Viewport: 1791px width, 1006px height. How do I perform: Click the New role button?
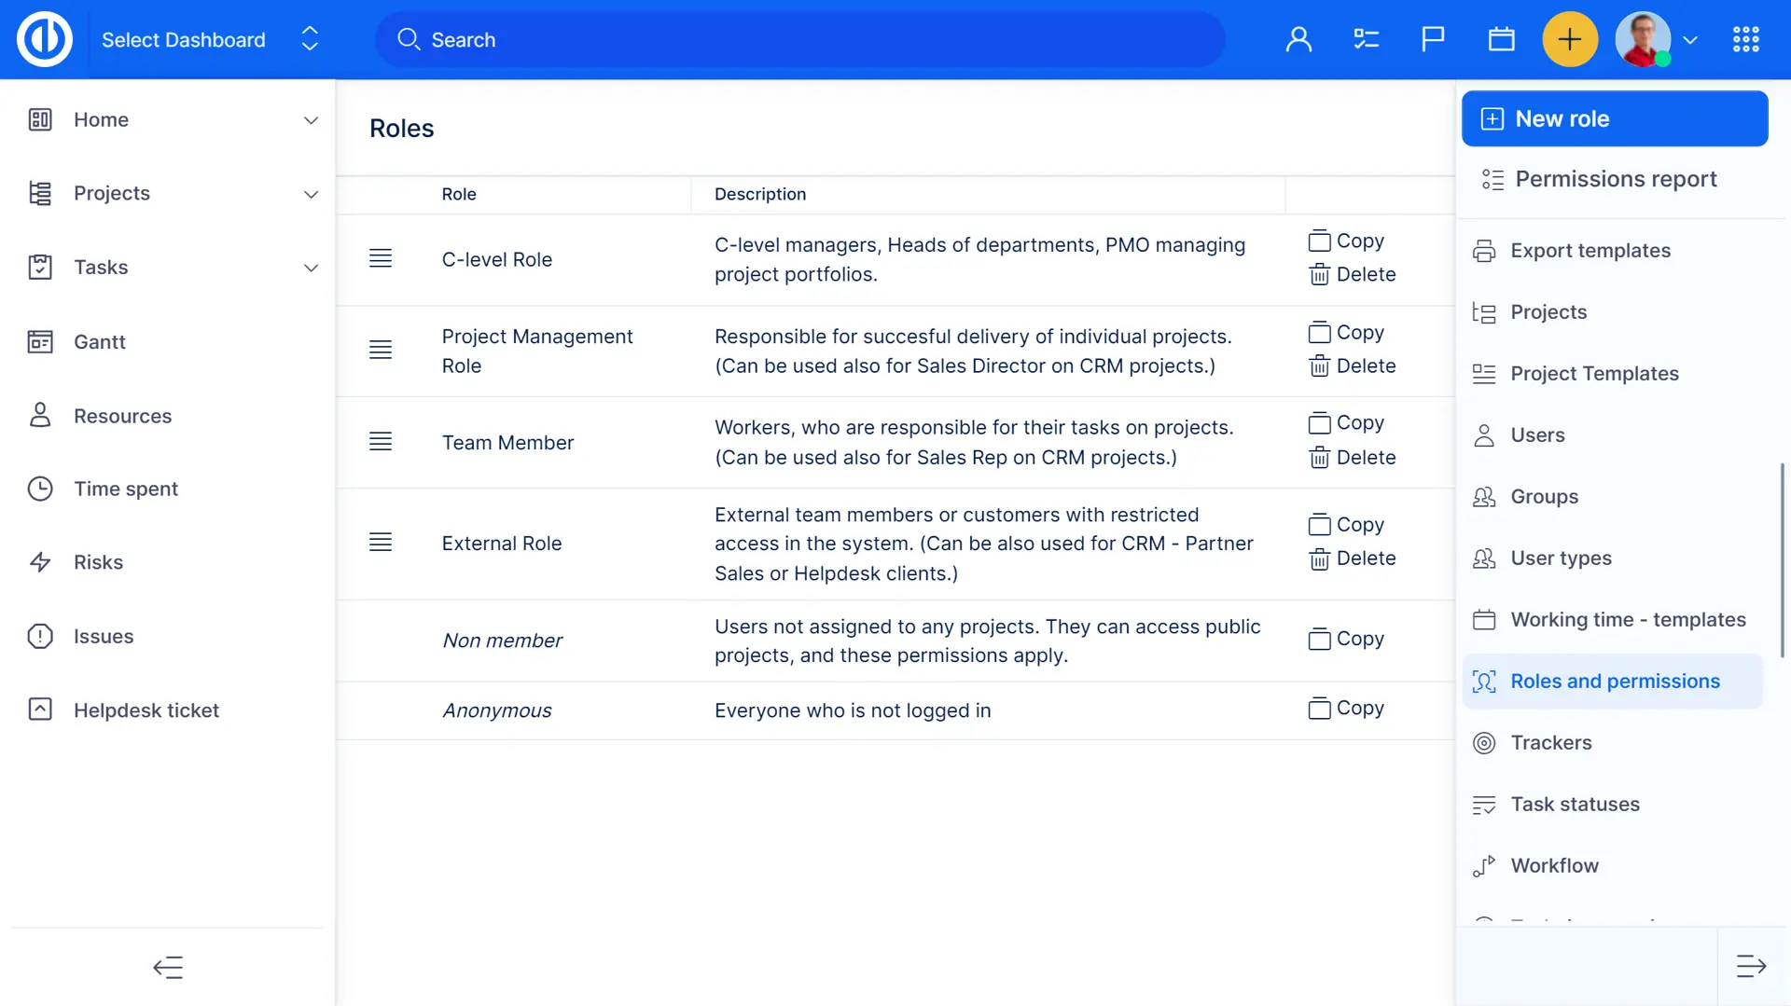1614,118
